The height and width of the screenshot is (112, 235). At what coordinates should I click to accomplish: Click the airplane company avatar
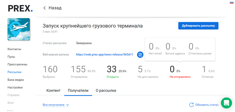(18, 29)
